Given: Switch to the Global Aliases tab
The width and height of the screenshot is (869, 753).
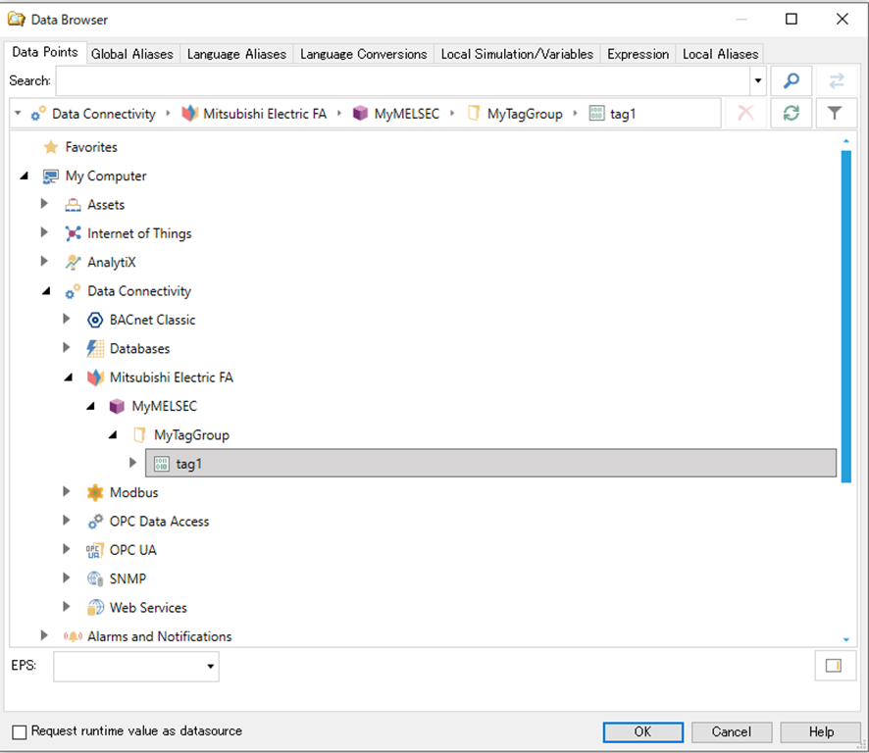Looking at the screenshot, I should coord(131,54).
